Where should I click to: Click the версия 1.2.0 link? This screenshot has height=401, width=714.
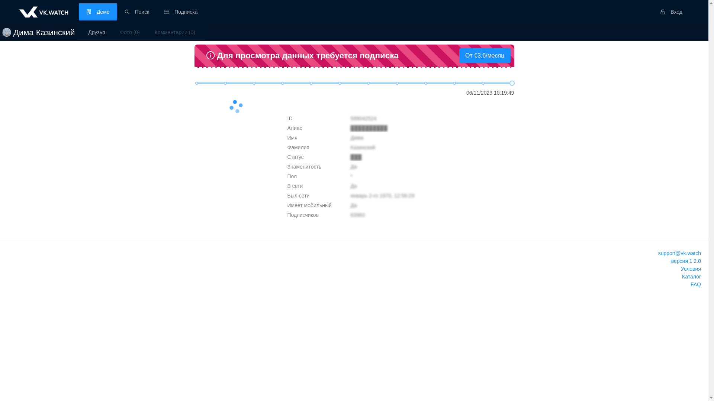686,261
